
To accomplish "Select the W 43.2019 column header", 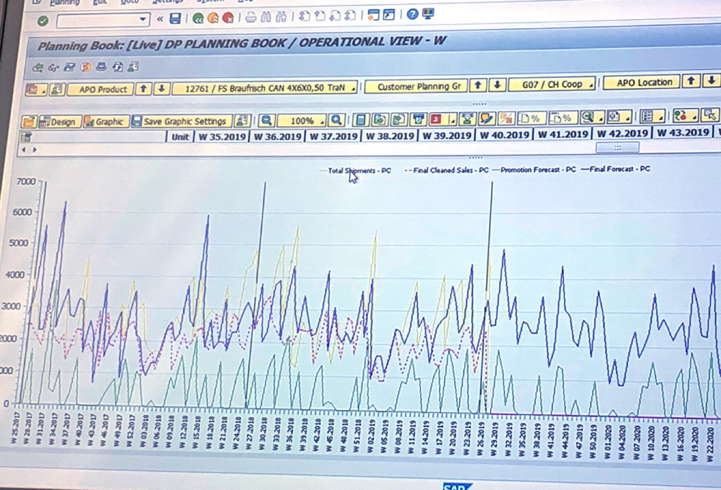I will tap(683, 133).
